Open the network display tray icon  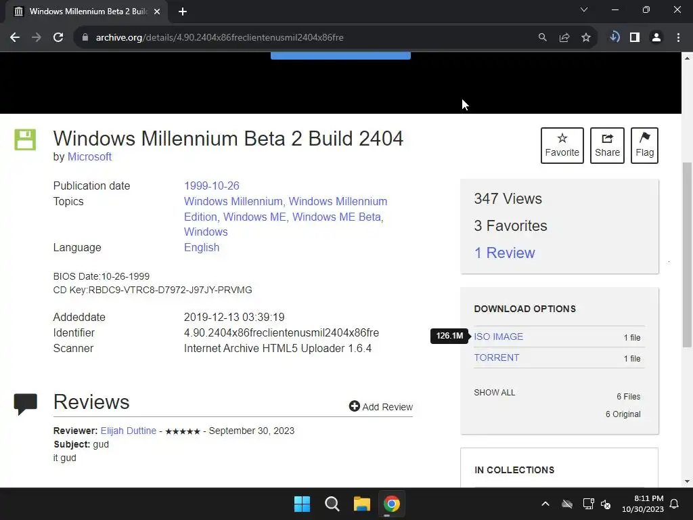[588, 504]
